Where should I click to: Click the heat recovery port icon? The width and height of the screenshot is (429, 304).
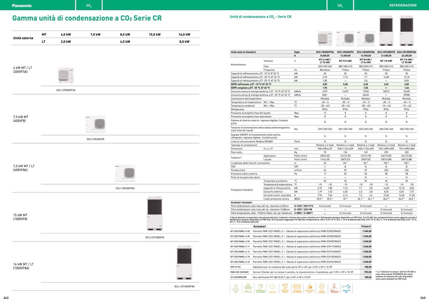point(309,288)
